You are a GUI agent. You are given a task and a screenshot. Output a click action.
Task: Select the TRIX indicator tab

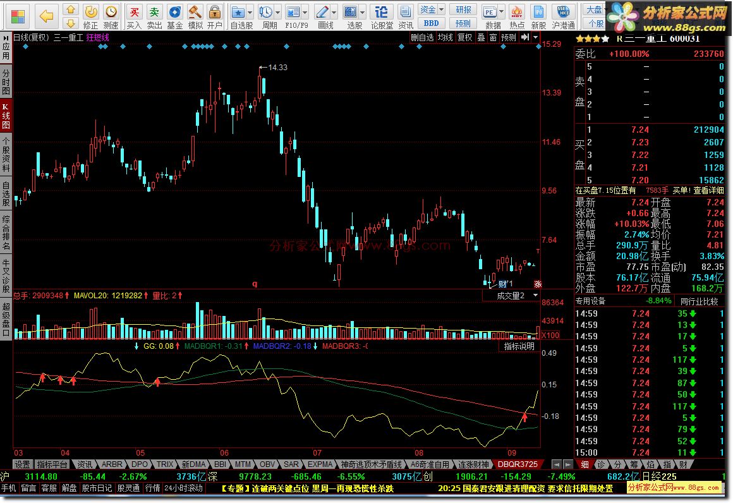click(164, 464)
